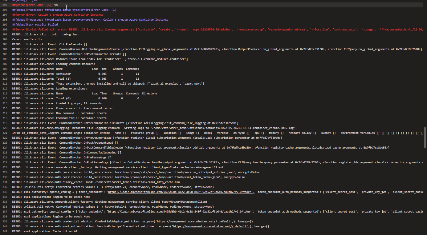Click line 309 'container 0.003 1 11' row
This screenshot has width=427, height=235.
pyautogui.click(x=75, y=74)
